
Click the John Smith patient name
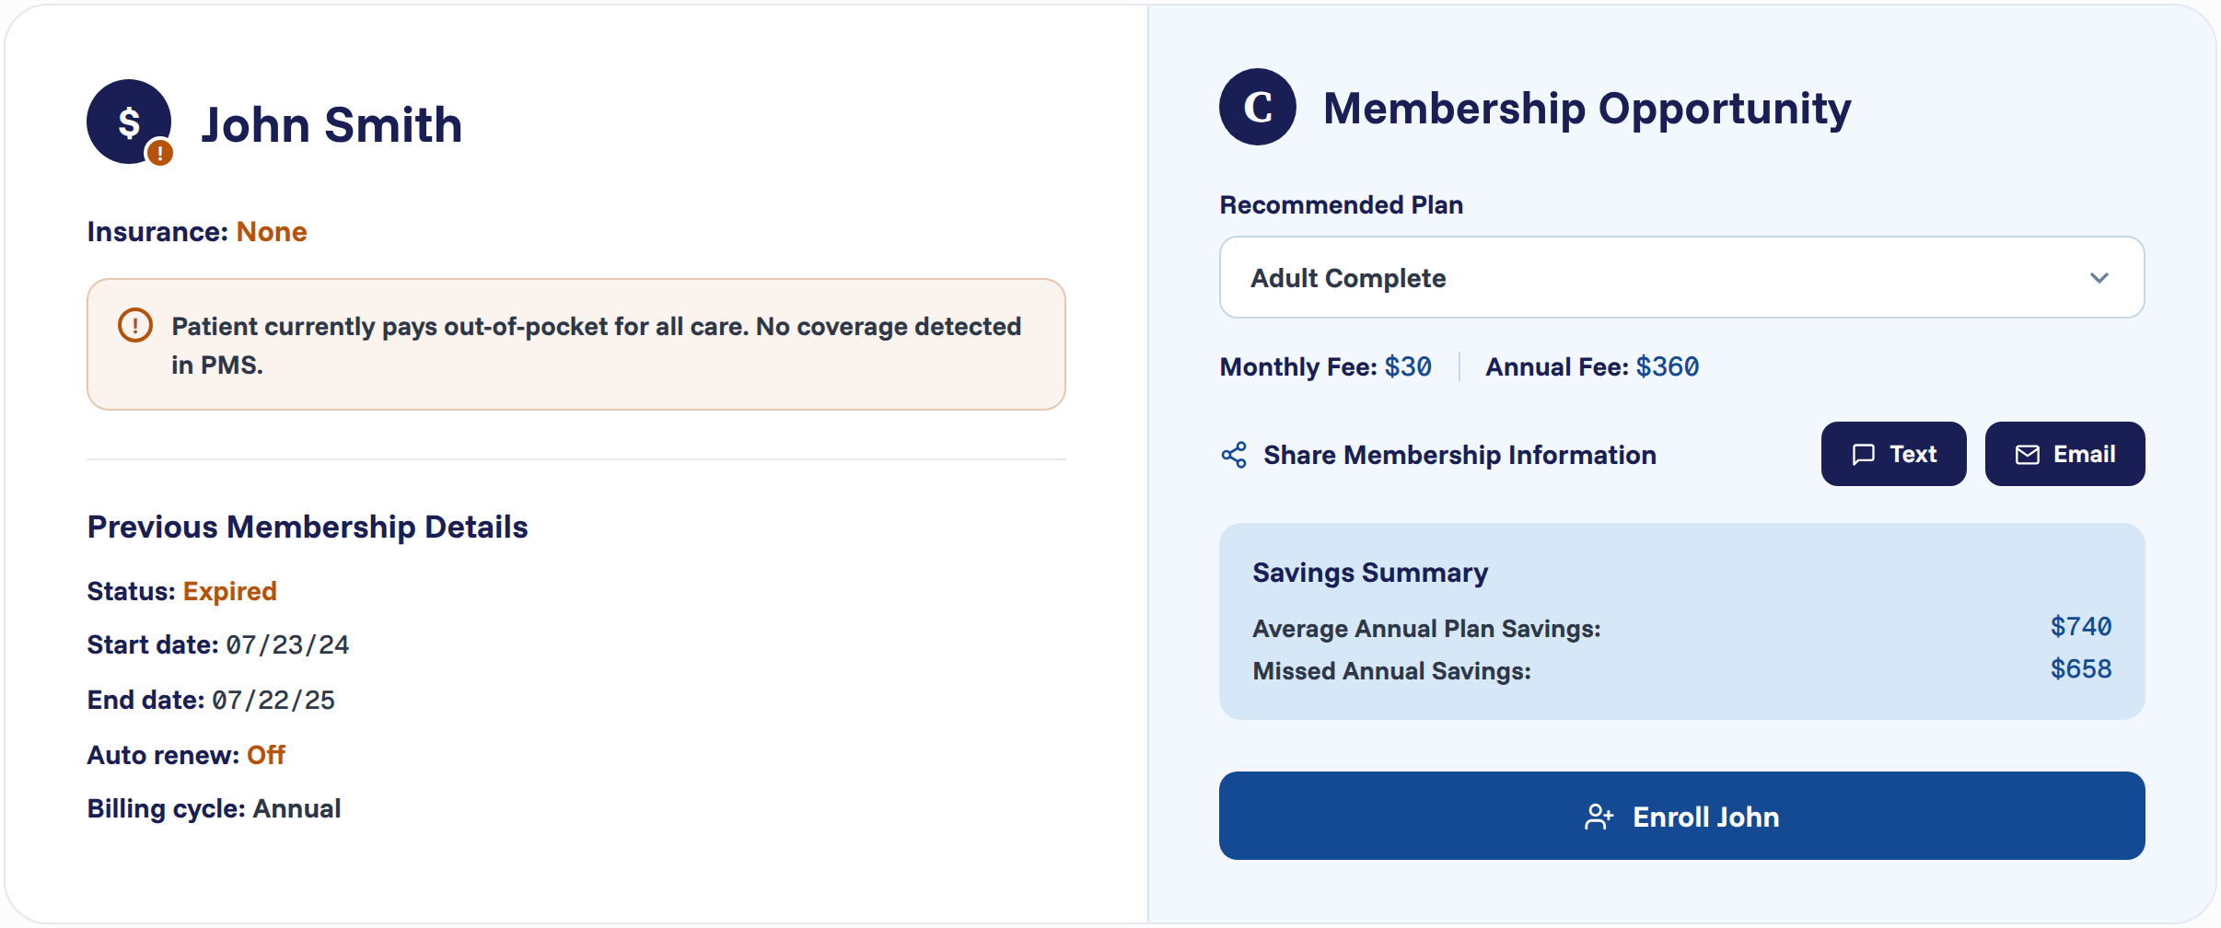pos(331,124)
